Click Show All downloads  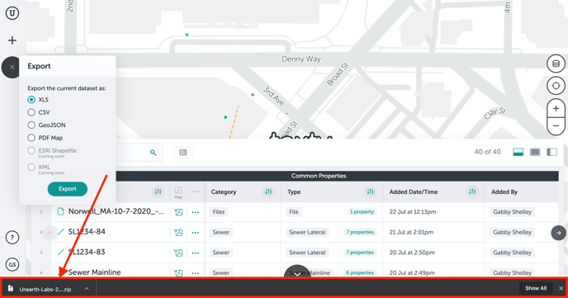(536, 288)
